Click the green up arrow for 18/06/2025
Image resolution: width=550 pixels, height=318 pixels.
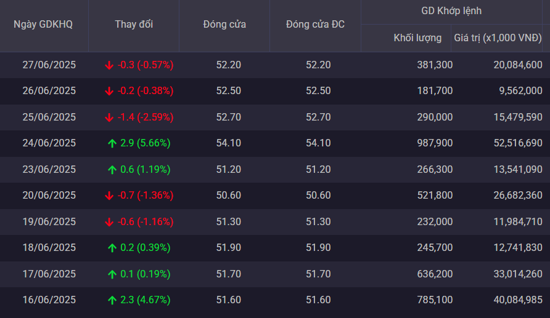(112, 248)
